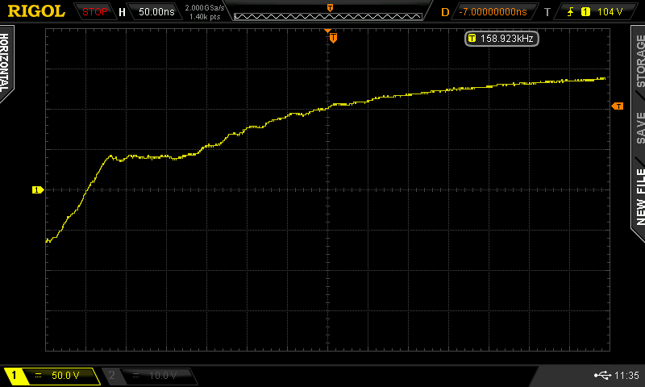The height and width of the screenshot is (387, 645).
Task: Click the rising edge trigger icon
Action: tap(568, 12)
